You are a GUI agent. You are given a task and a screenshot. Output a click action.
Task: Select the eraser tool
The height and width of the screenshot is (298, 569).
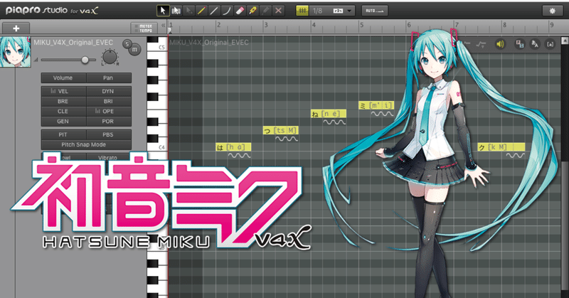pos(240,11)
